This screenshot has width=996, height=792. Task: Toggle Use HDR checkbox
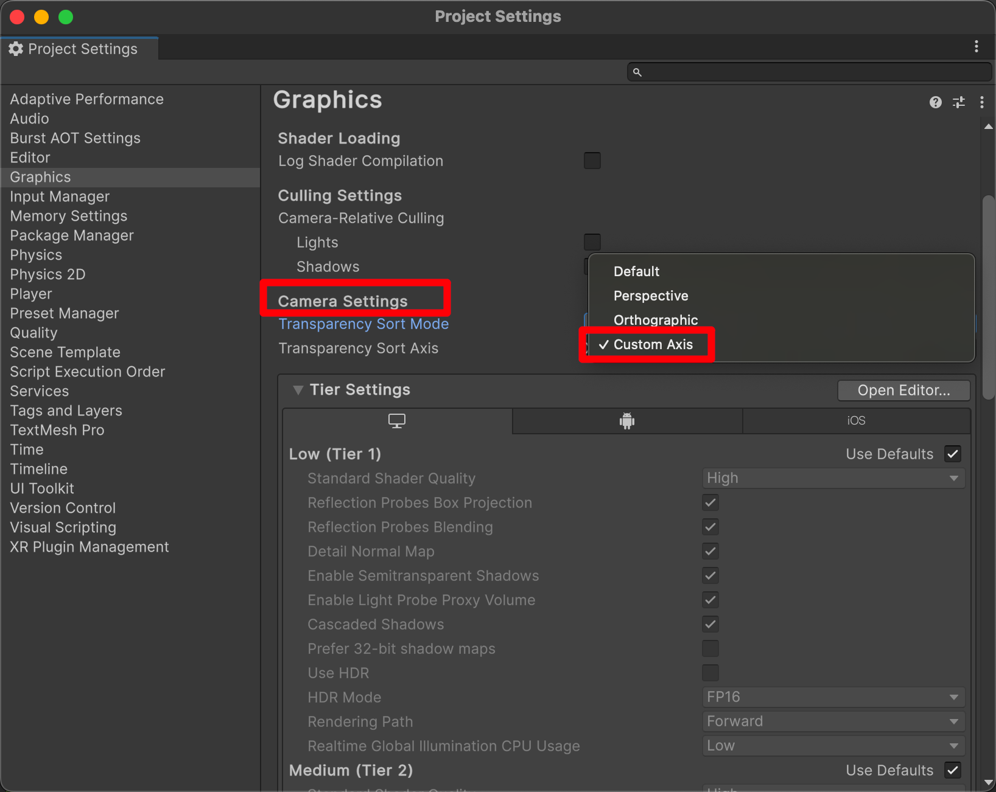pyautogui.click(x=710, y=673)
